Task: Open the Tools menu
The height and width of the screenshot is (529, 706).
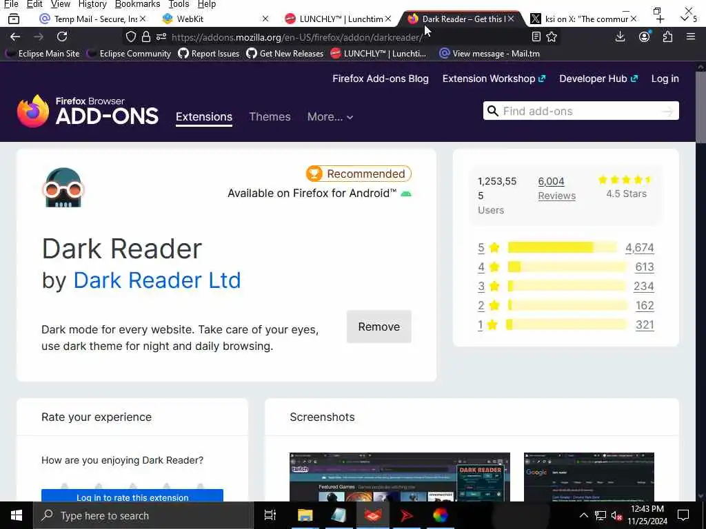Action: [x=179, y=4]
